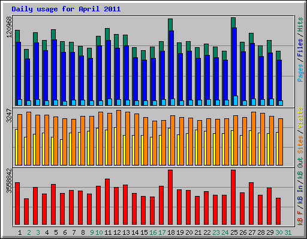
Task: Click day label 17 on the x-axis
Action: point(162,232)
